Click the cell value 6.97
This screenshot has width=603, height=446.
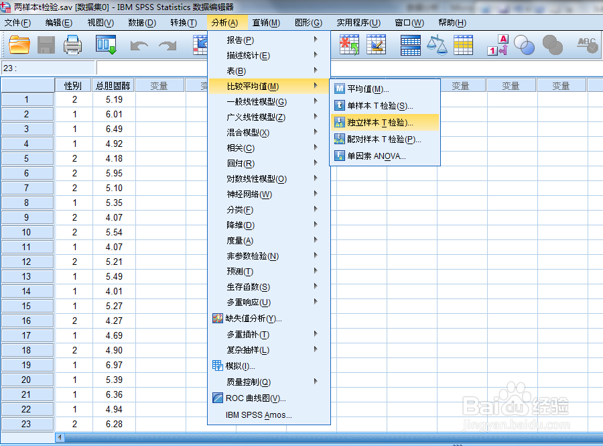click(114, 365)
